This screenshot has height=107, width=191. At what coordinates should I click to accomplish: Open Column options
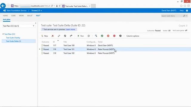[133, 36]
